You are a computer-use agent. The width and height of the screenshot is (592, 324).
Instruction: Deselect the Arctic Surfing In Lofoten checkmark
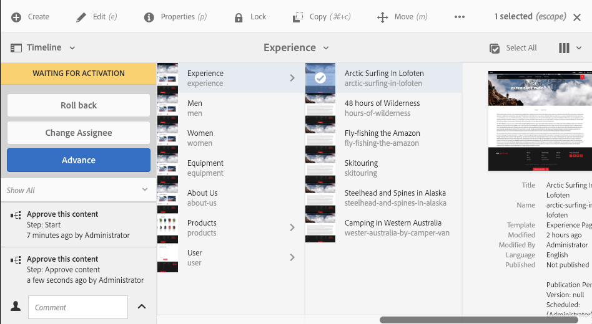(320, 78)
